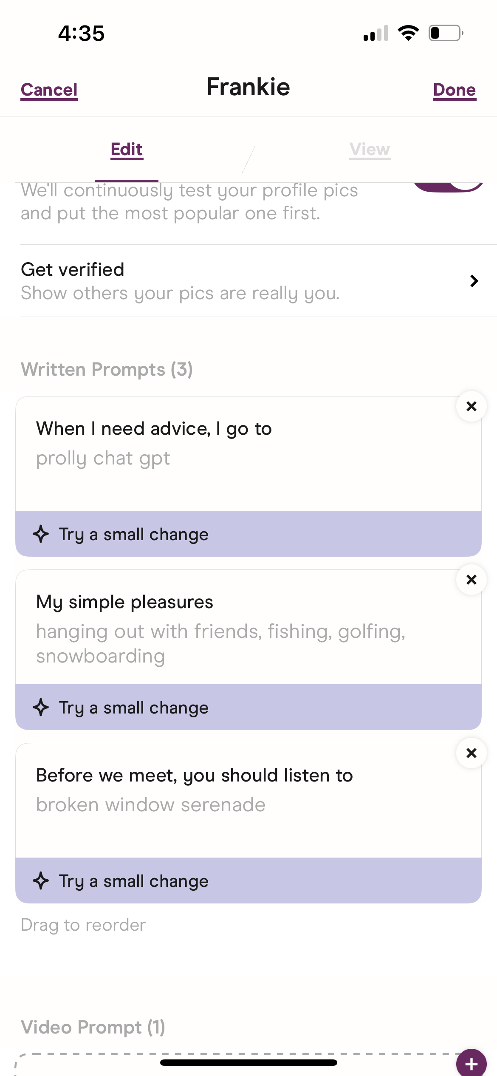497x1076 pixels.
Task: Try a small change for listen-to prompt
Action: click(x=133, y=881)
